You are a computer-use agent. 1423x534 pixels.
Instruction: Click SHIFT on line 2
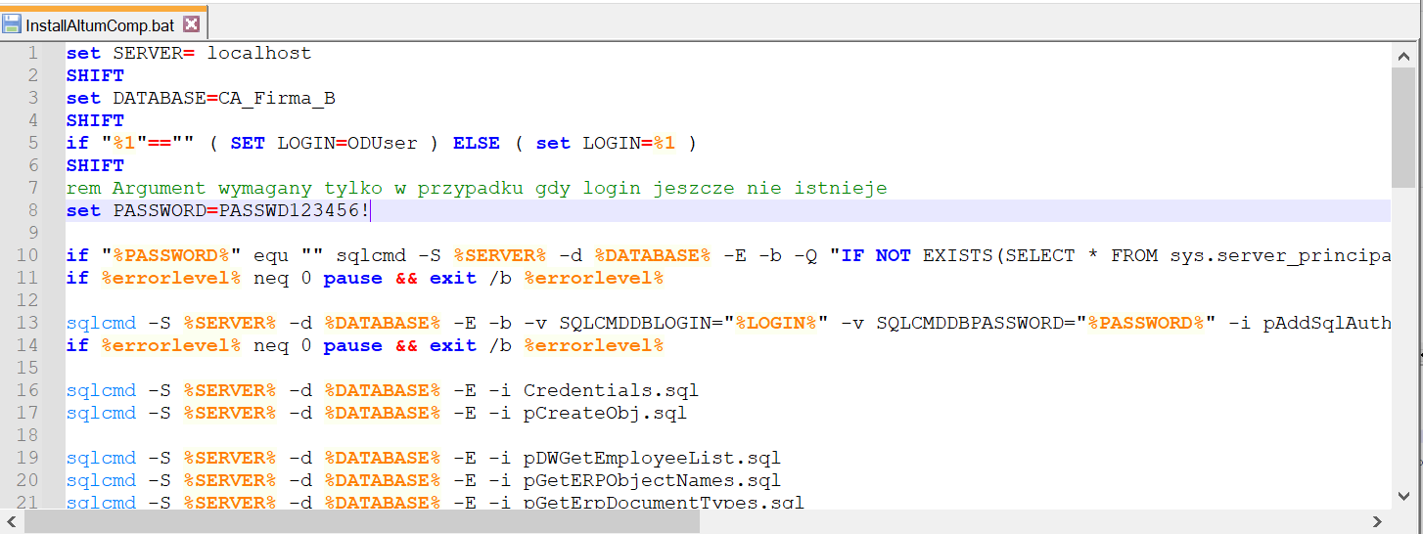tap(95, 75)
